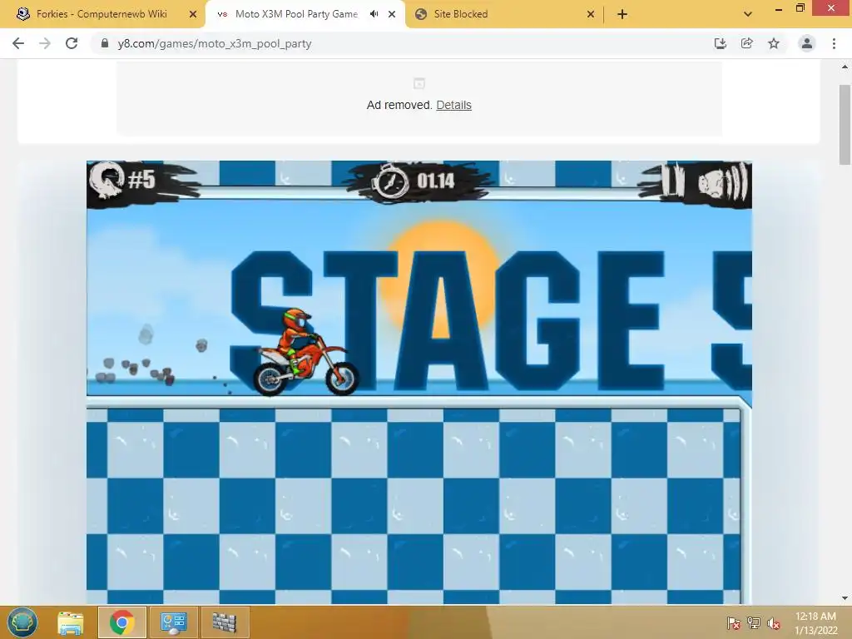
Task: Close the Moto X3M Pool Party tab
Action: [x=392, y=14]
